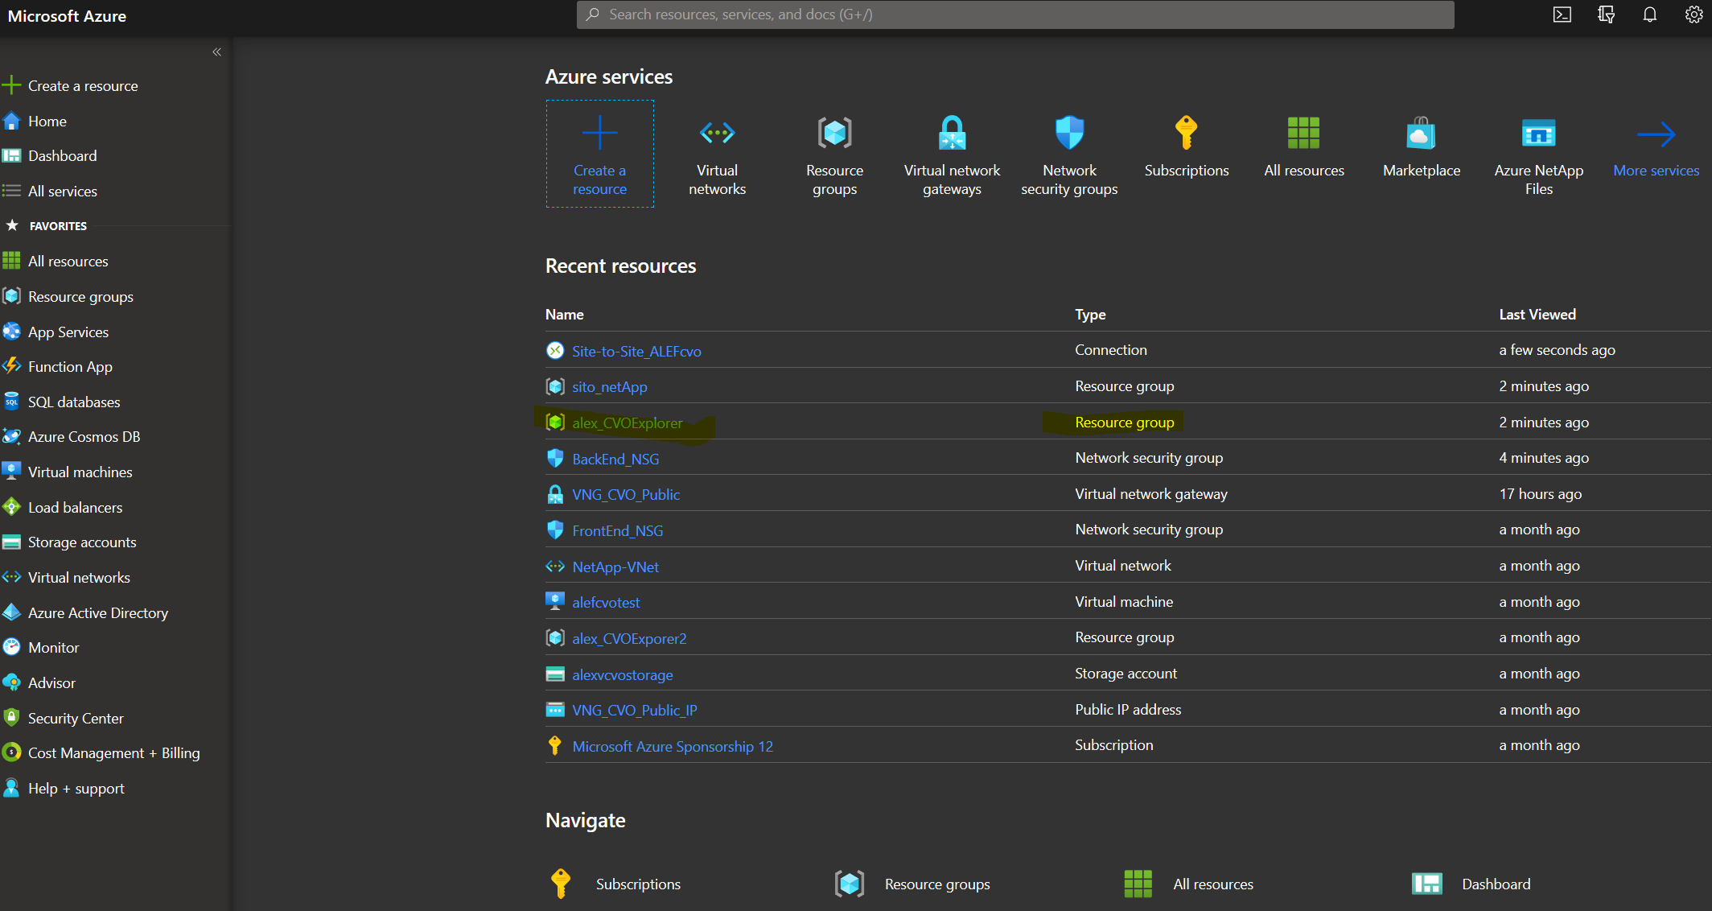This screenshot has height=911, width=1712.
Task: Click the search resources input field
Action: pos(1015,14)
